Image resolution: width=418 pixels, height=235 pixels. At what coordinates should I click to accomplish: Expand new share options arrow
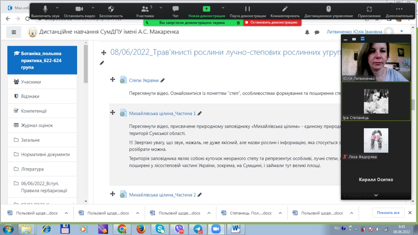tap(223, 8)
